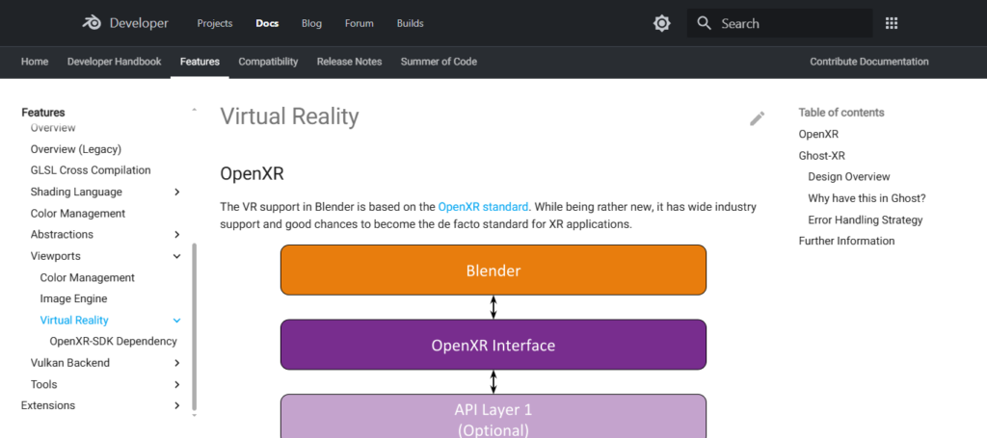This screenshot has height=438, width=987.
Task: Open OpenXR-SDK Dependency page
Action: [x=114, y=341]
